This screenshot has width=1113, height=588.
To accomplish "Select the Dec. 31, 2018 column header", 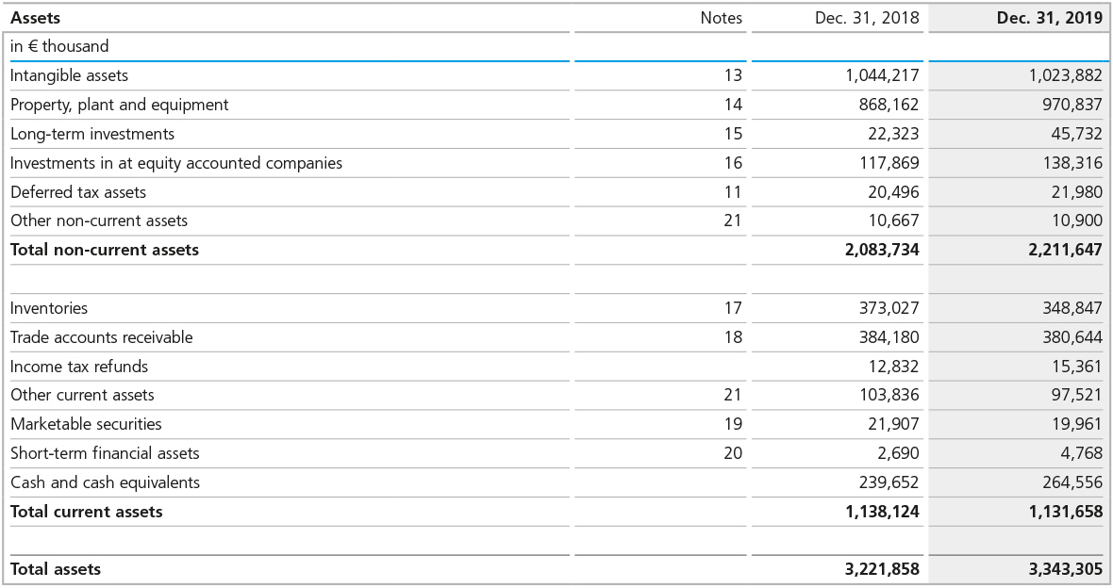I will point(867,18).
